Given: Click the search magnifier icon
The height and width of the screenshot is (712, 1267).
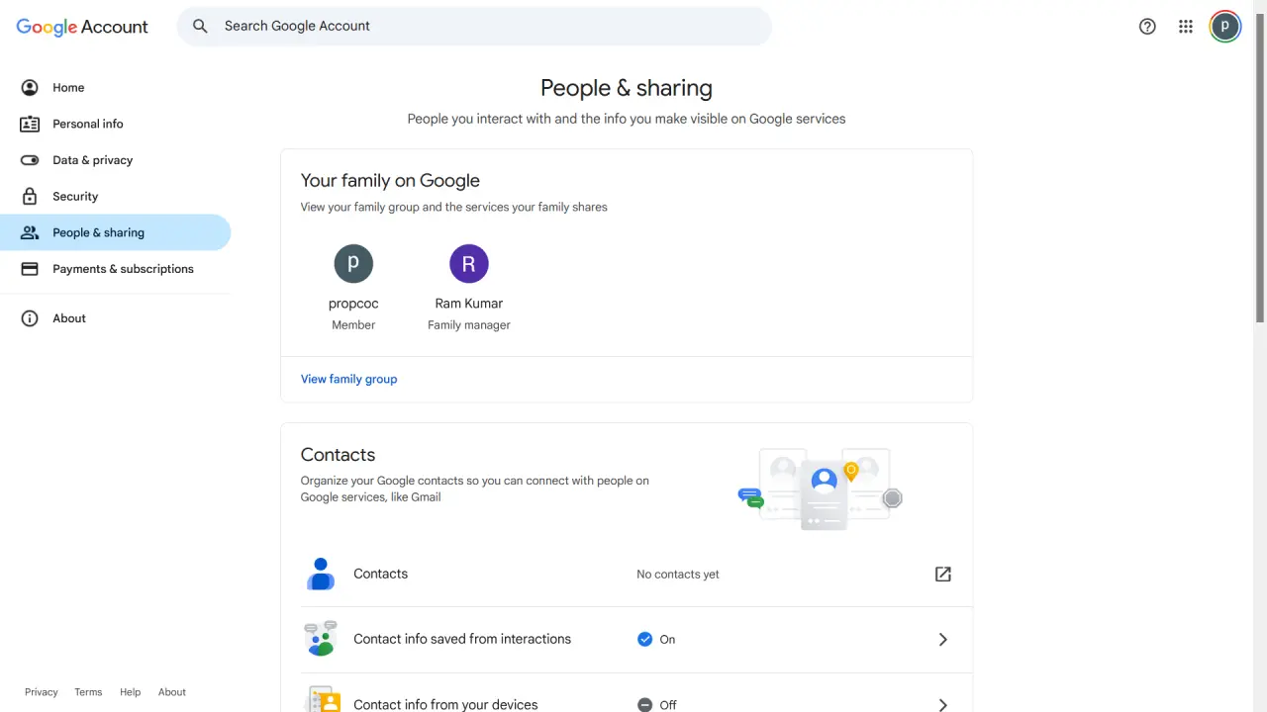Looking at the screenshot, I should click(200, 26).
